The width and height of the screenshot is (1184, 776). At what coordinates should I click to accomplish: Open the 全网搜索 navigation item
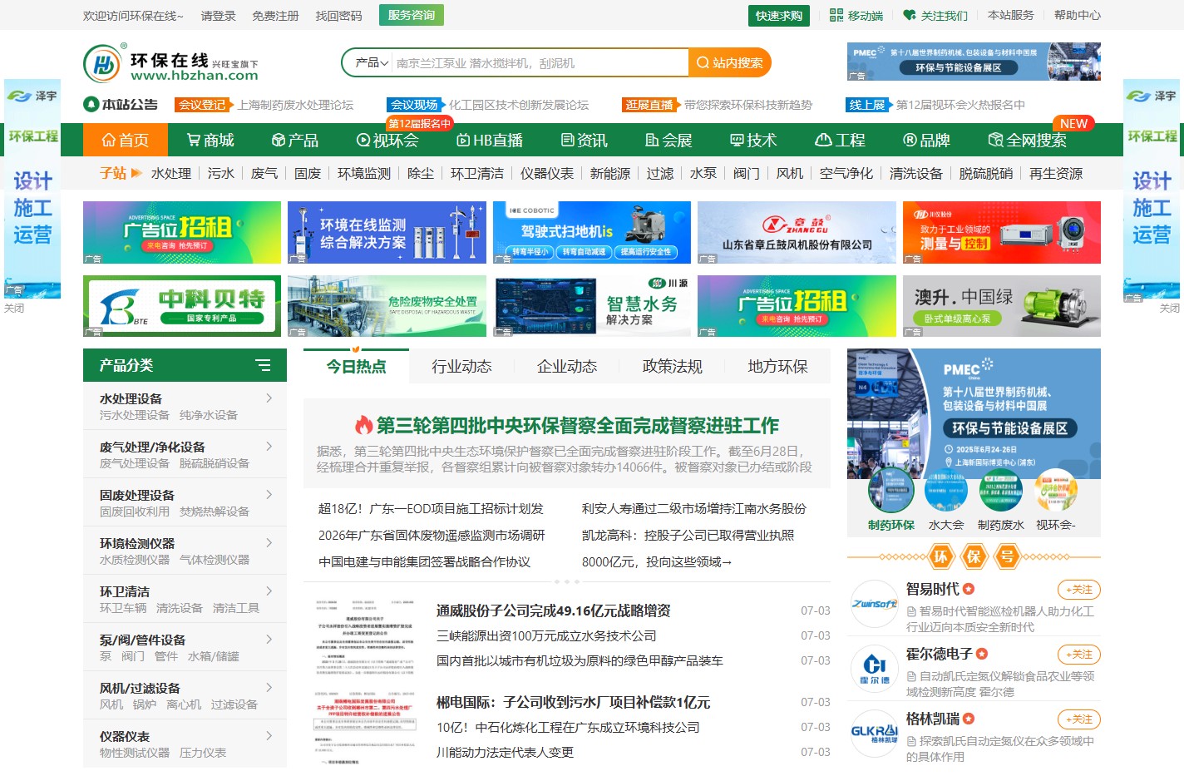[x=1028, y=140]
